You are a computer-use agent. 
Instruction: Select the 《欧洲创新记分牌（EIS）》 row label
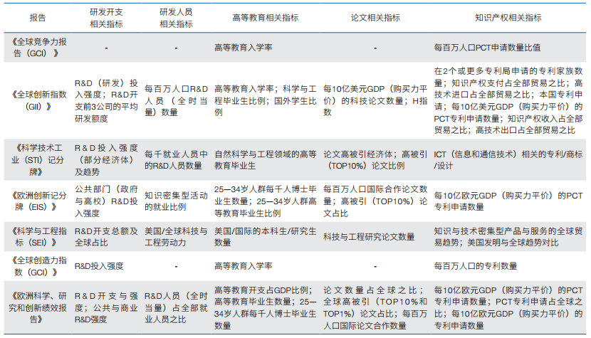coord(38,201)
